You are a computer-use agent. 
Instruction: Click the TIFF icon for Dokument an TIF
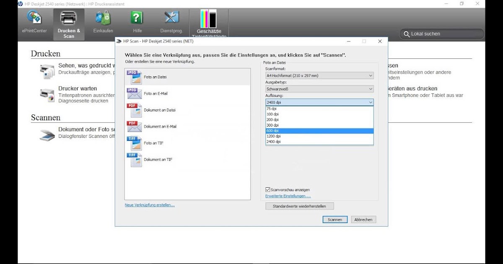tap(134, 160)
